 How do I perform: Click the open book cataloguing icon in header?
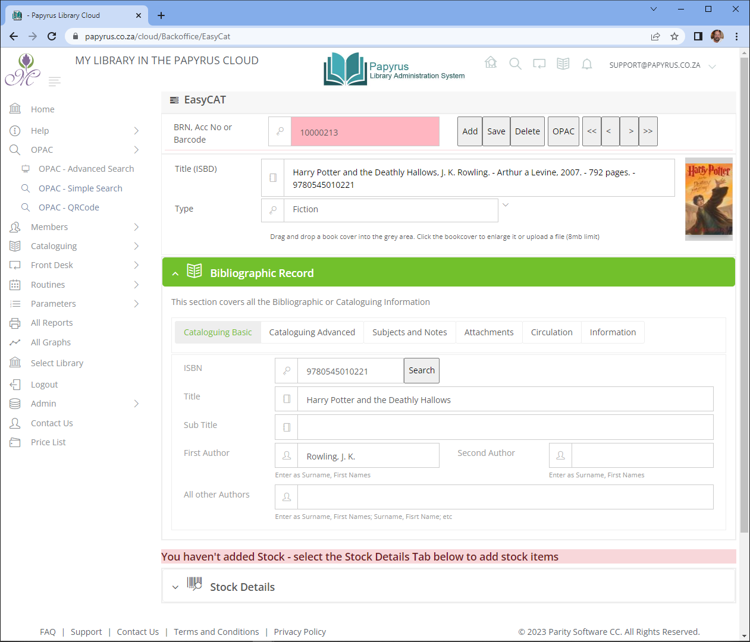click(563, 64)
